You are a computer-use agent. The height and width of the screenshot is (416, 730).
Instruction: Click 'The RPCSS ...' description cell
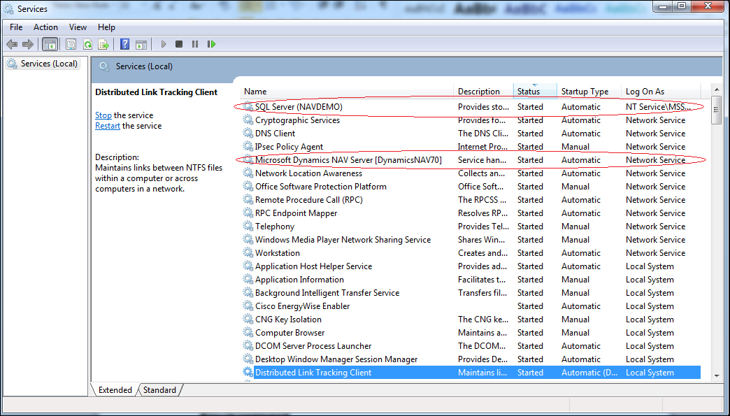[481, 200]
